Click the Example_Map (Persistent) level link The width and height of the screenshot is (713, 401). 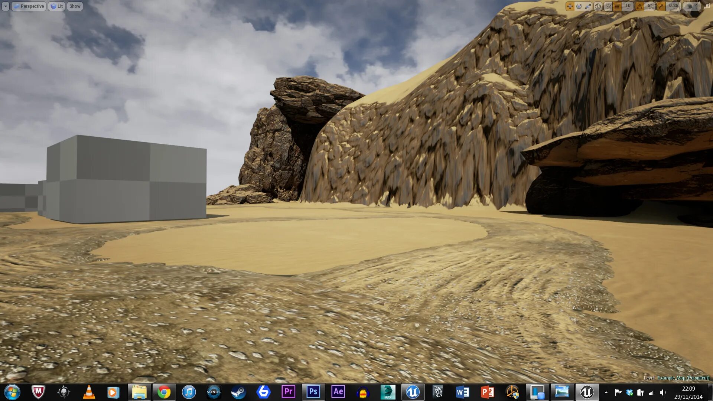pyautogui.click(x=683, y=378)
